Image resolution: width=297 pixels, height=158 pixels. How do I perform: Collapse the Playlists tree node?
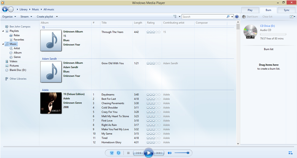coord(3,31)
